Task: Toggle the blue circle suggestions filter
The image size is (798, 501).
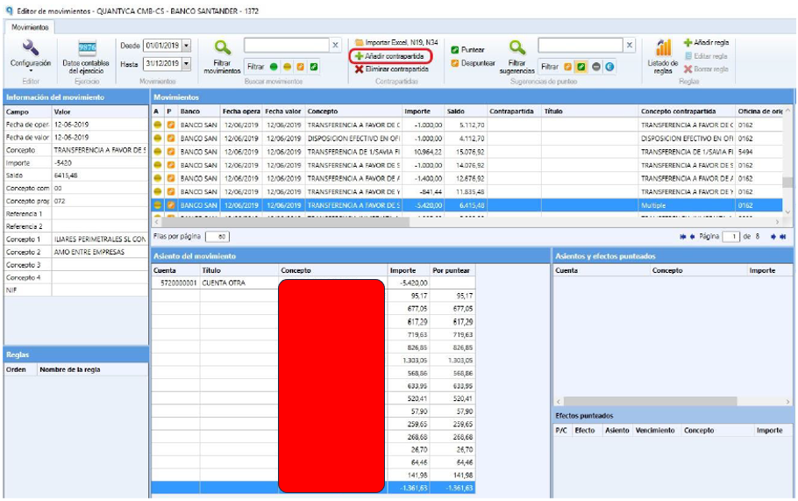Action: [x=609, y=67]
